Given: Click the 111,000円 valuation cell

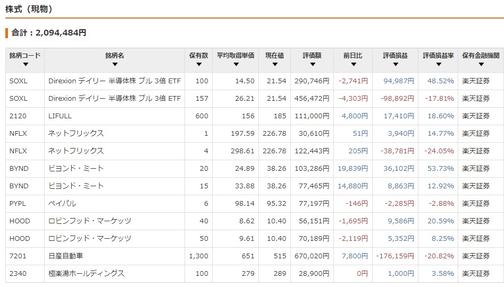Looking at the screenshot, I should pos(312,116).
